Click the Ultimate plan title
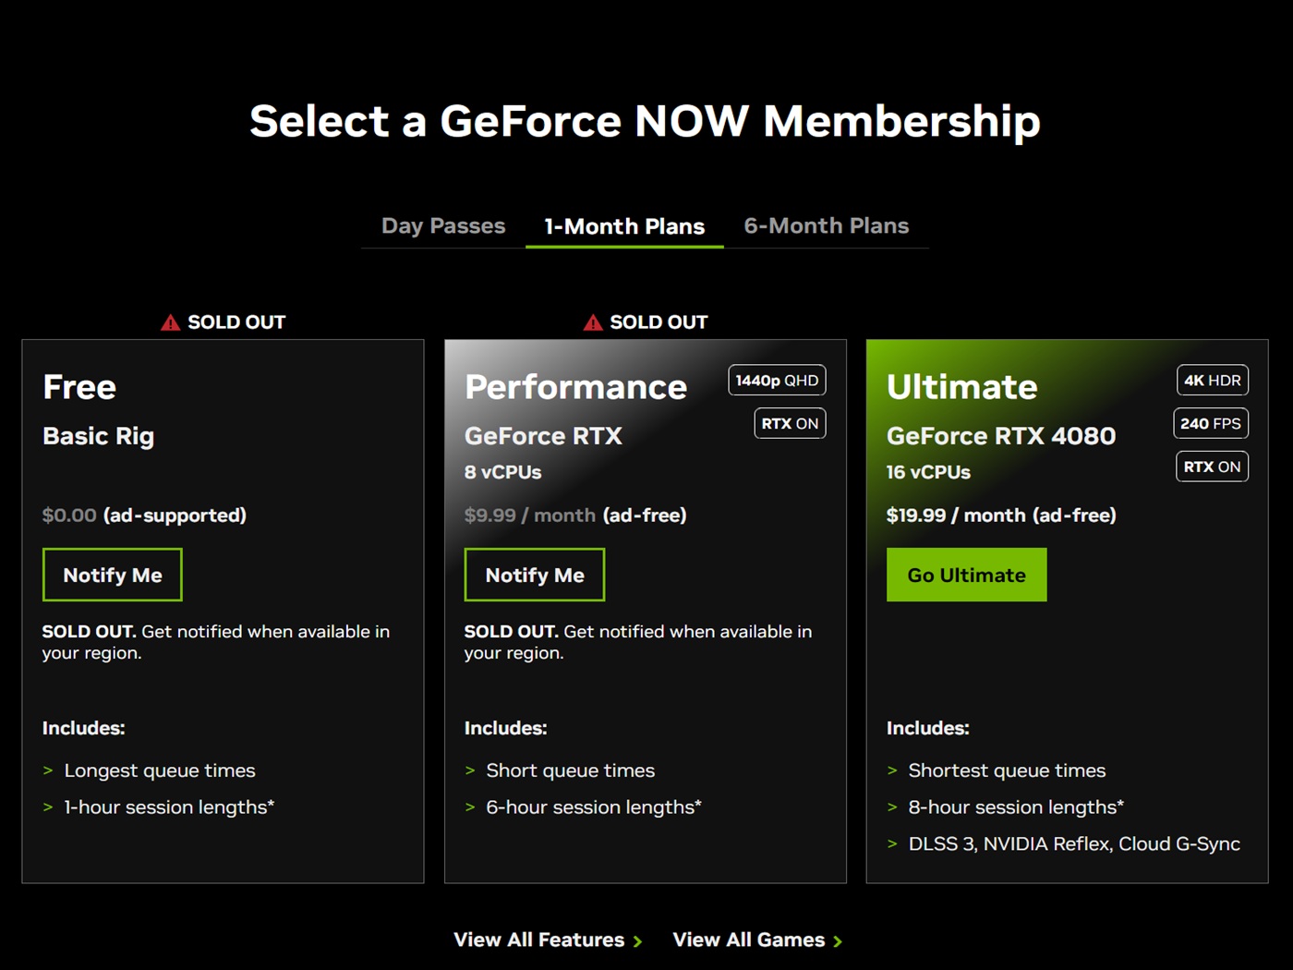 (962, 387)
